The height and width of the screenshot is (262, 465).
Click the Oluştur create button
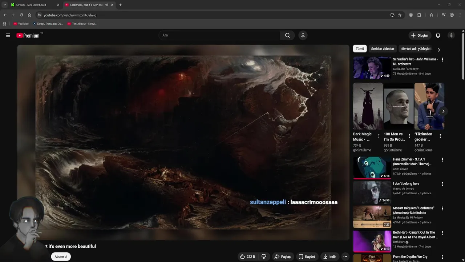419,35
